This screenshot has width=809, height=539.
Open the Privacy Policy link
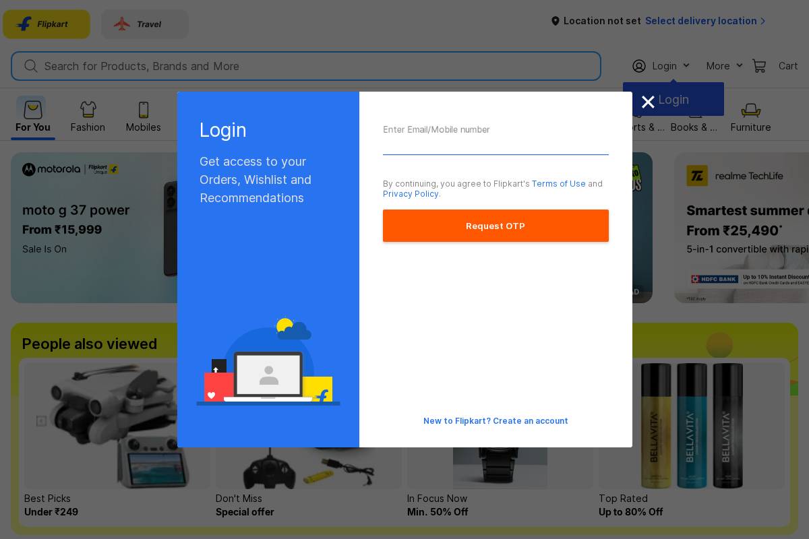[x=411, y=193]
